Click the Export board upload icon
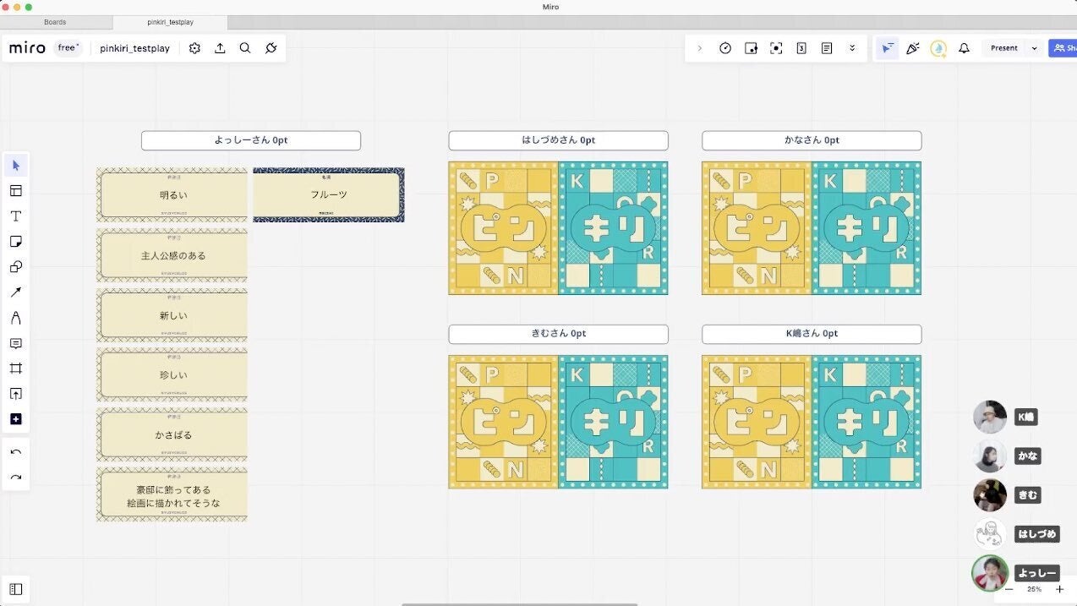Screen dimensions: 1077x606 220,48
